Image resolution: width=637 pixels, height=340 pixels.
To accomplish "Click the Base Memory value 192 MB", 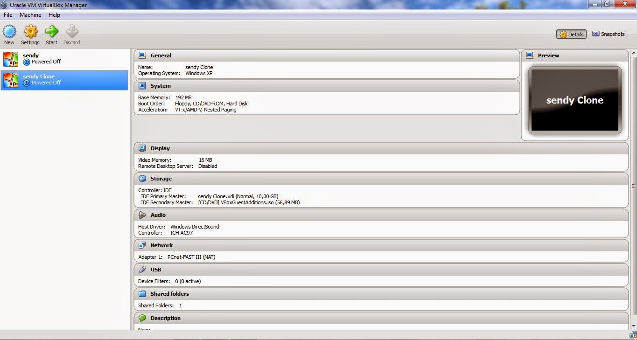I will pos(183,97).
